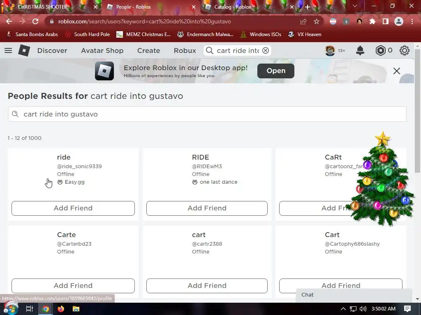The width and height of the screenshot is (421, 315).
Task: Open the one last dance group link
Action: pos(219,182)
